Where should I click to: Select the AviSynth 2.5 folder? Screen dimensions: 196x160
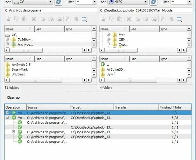click(21, 65)
